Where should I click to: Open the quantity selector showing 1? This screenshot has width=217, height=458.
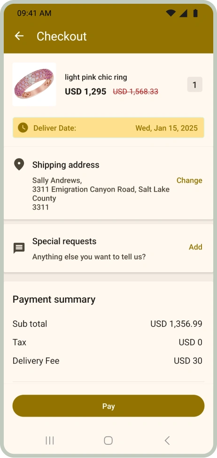[194, 85]
